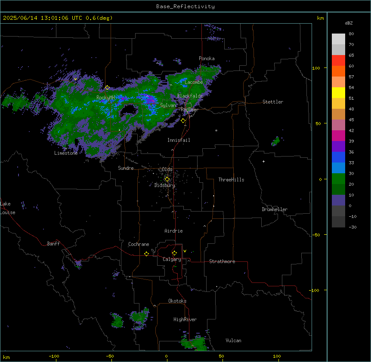371x362 pixels.
Task: Click the dBZ legend heading
Action: (349, 23)
